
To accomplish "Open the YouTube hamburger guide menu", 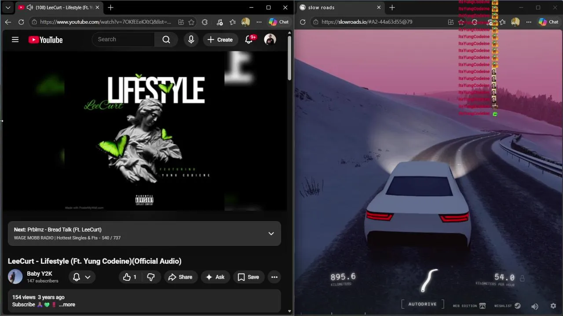I will 15,39.
